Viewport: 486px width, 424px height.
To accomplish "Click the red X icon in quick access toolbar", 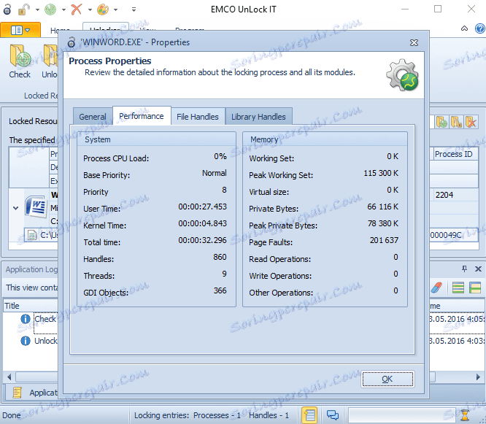I will [76, 9].
